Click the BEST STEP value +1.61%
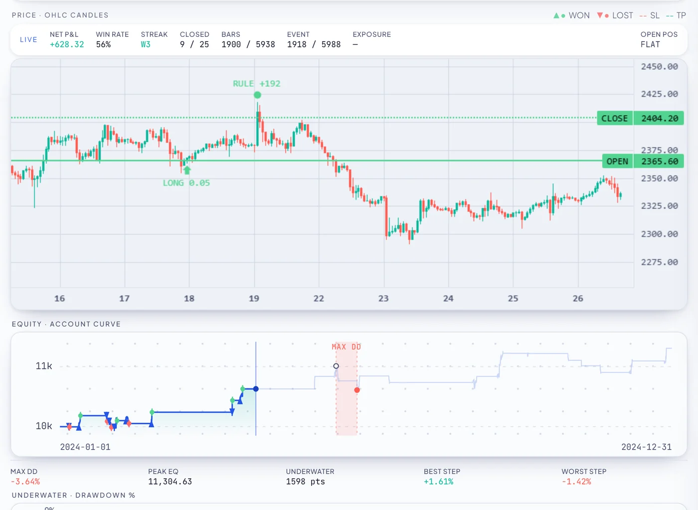This screenshot has height=510, width=698. 439,482
